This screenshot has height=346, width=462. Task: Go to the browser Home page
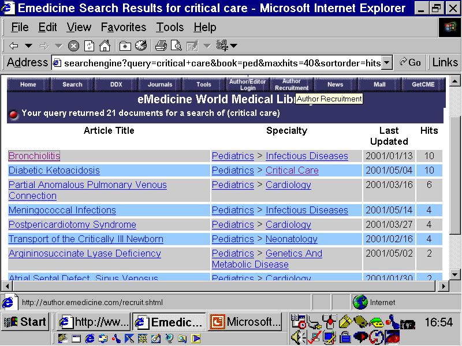pos(105,46)
